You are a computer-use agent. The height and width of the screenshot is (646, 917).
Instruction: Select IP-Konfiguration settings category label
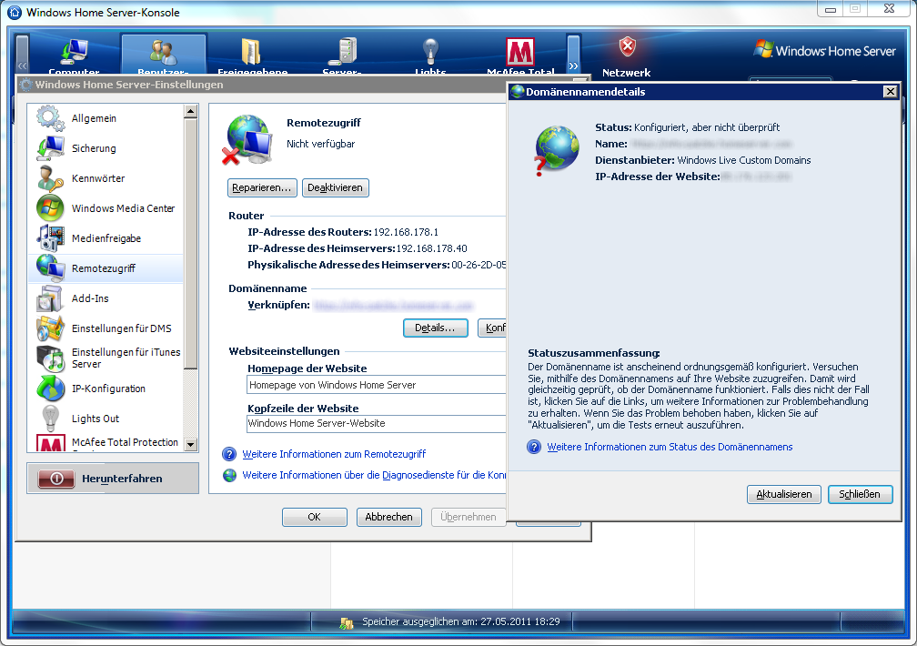point(109,389)
